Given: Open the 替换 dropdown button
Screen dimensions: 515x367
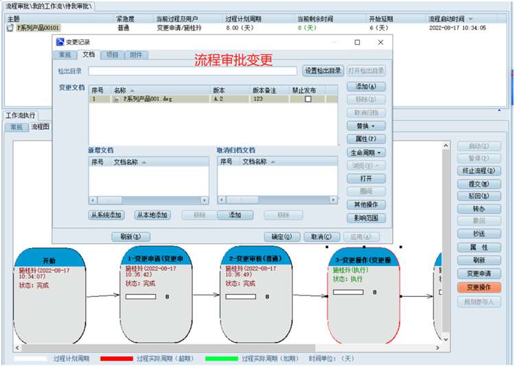Looking at the screenshot, I should [x=366, y=126].
